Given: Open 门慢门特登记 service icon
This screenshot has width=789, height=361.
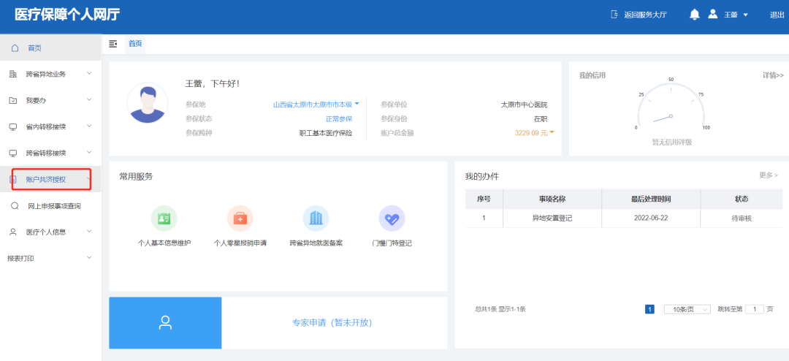Looking at the screenshot, I should [x=392, y=218].
